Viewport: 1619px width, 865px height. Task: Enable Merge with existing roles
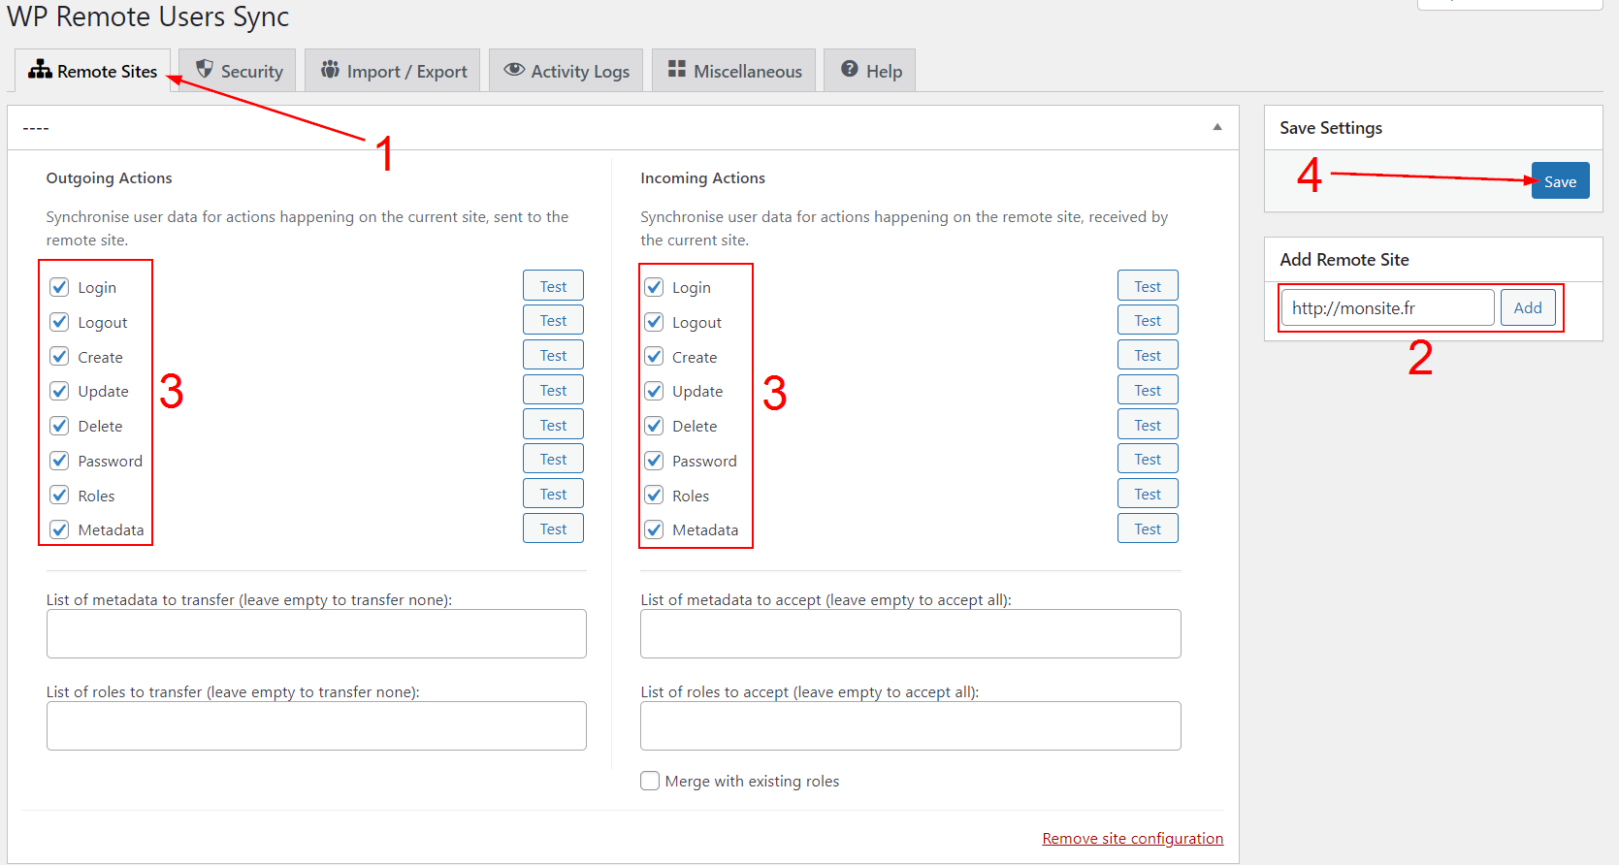[650, 781]
